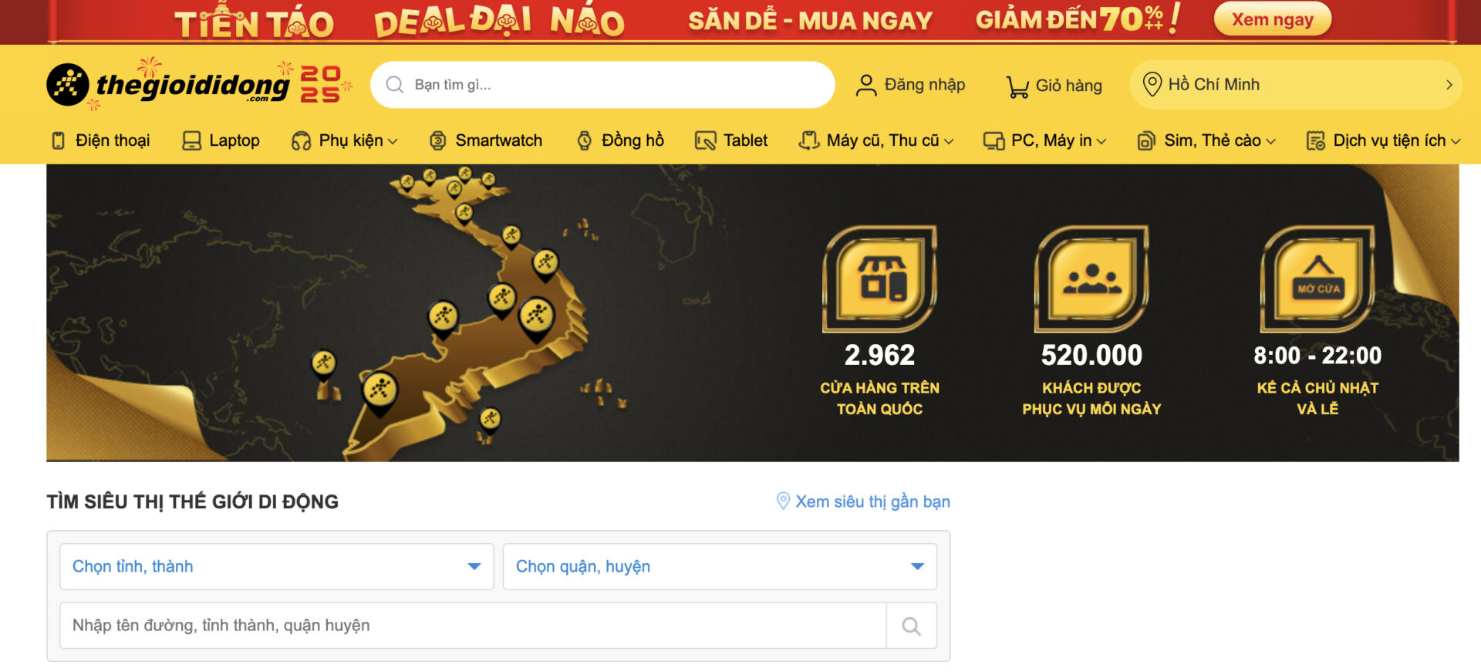Expand the Sim, Thẻ cào menu
The image size is (1481, 672).
(1206, 140)
